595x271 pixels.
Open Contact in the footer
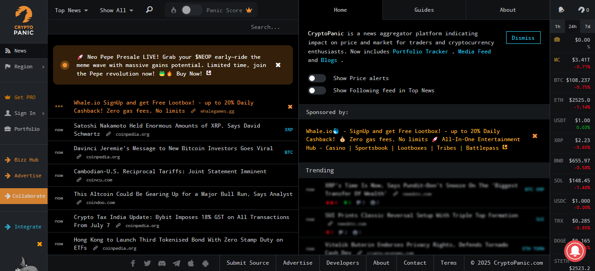point(415,263)
